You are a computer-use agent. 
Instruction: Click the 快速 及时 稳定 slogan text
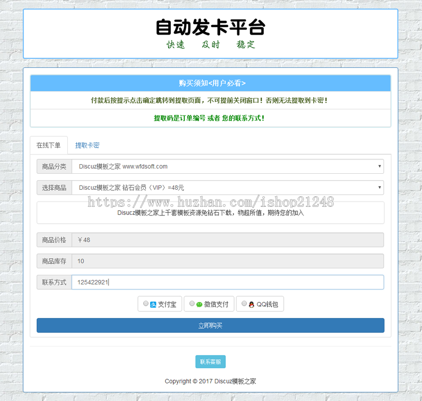(x=210, y=44)
